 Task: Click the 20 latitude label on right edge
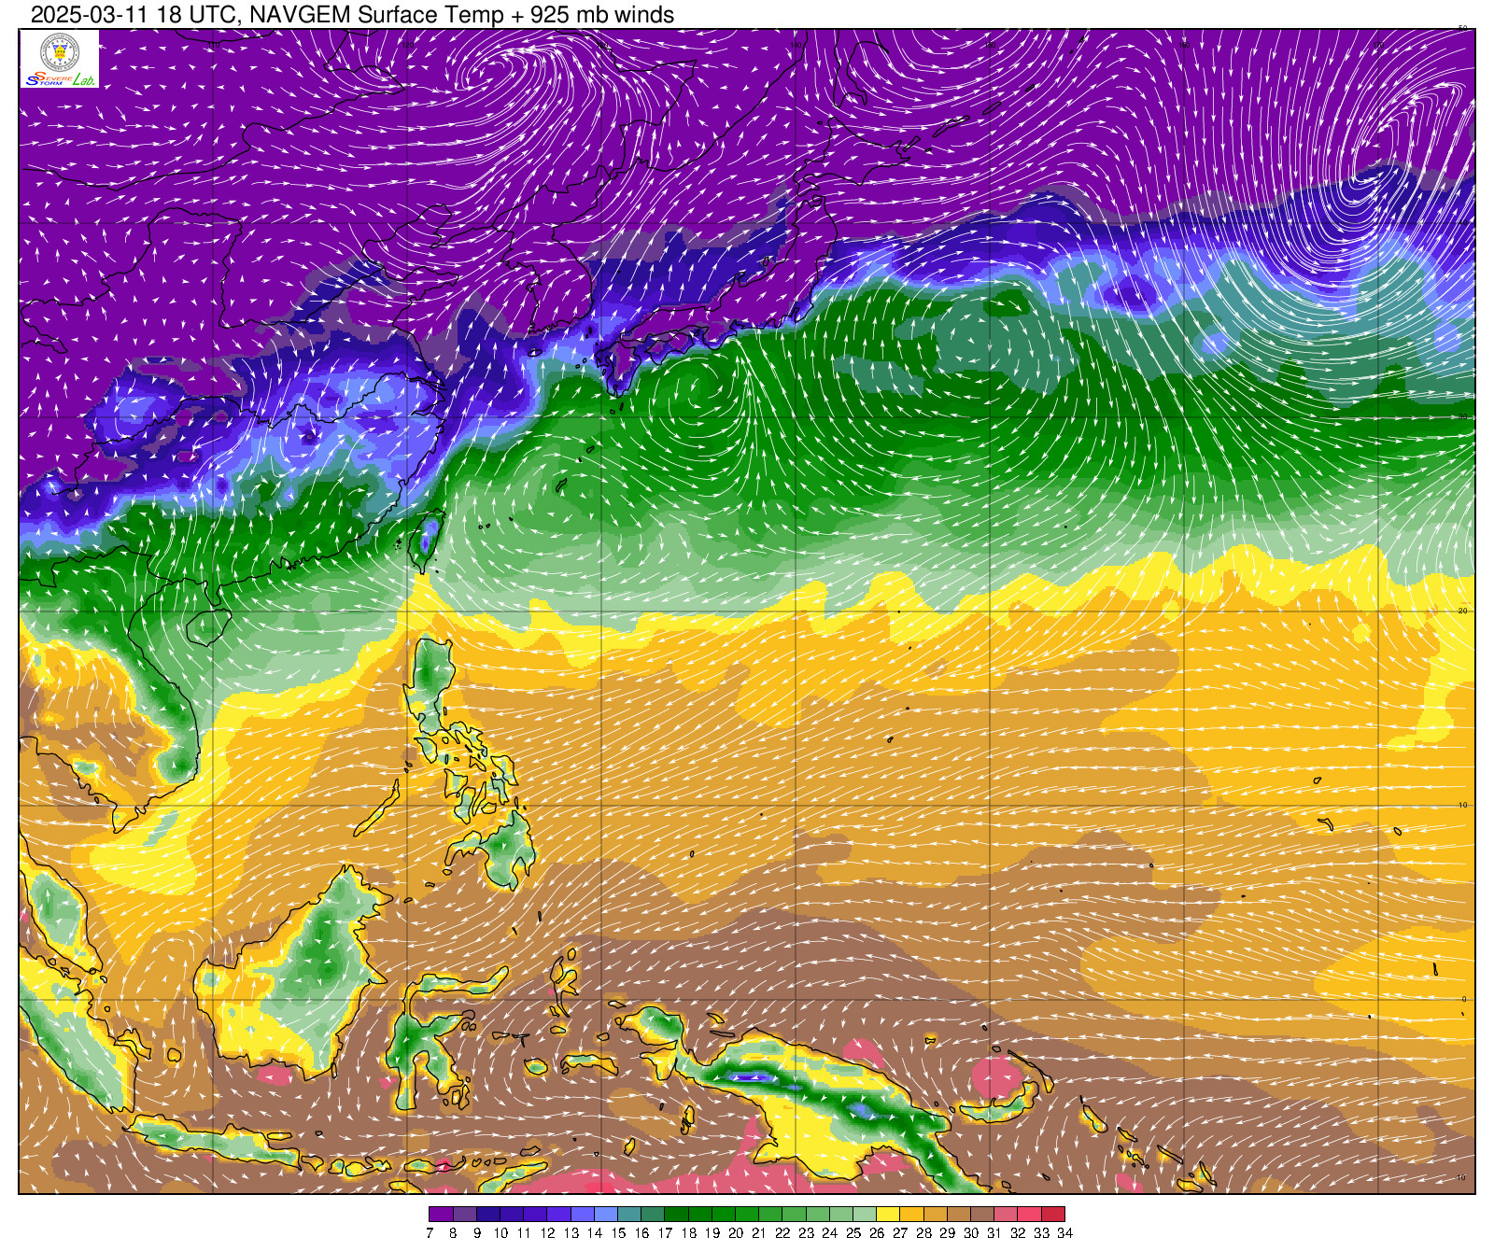[x=1463, y=611]
